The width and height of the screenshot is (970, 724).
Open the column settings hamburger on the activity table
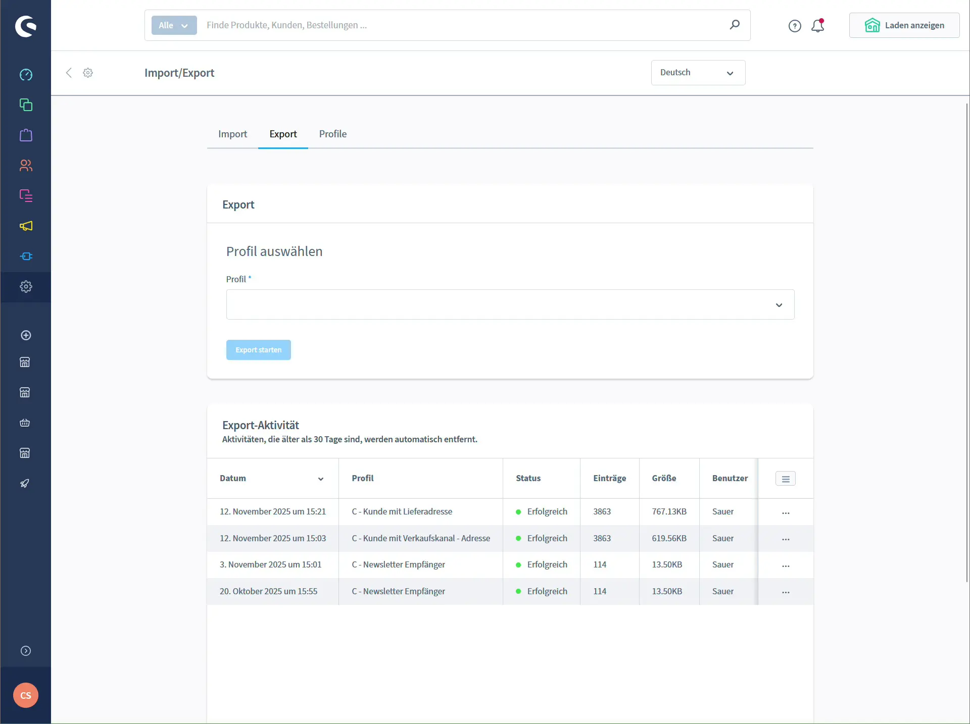[785, 478]
